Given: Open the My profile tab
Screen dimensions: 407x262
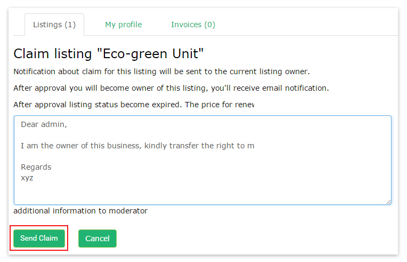Looking at the screenshot, I should (123, 25).
